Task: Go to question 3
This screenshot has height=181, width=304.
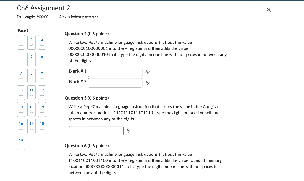Action: (x=42, y=42)
